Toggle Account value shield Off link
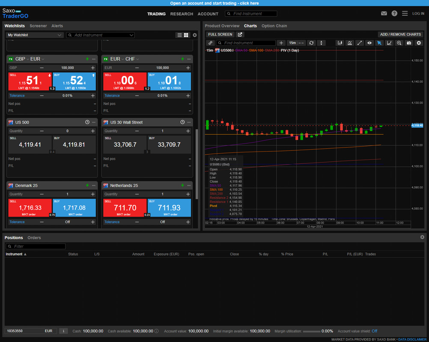 coord(374,331)
